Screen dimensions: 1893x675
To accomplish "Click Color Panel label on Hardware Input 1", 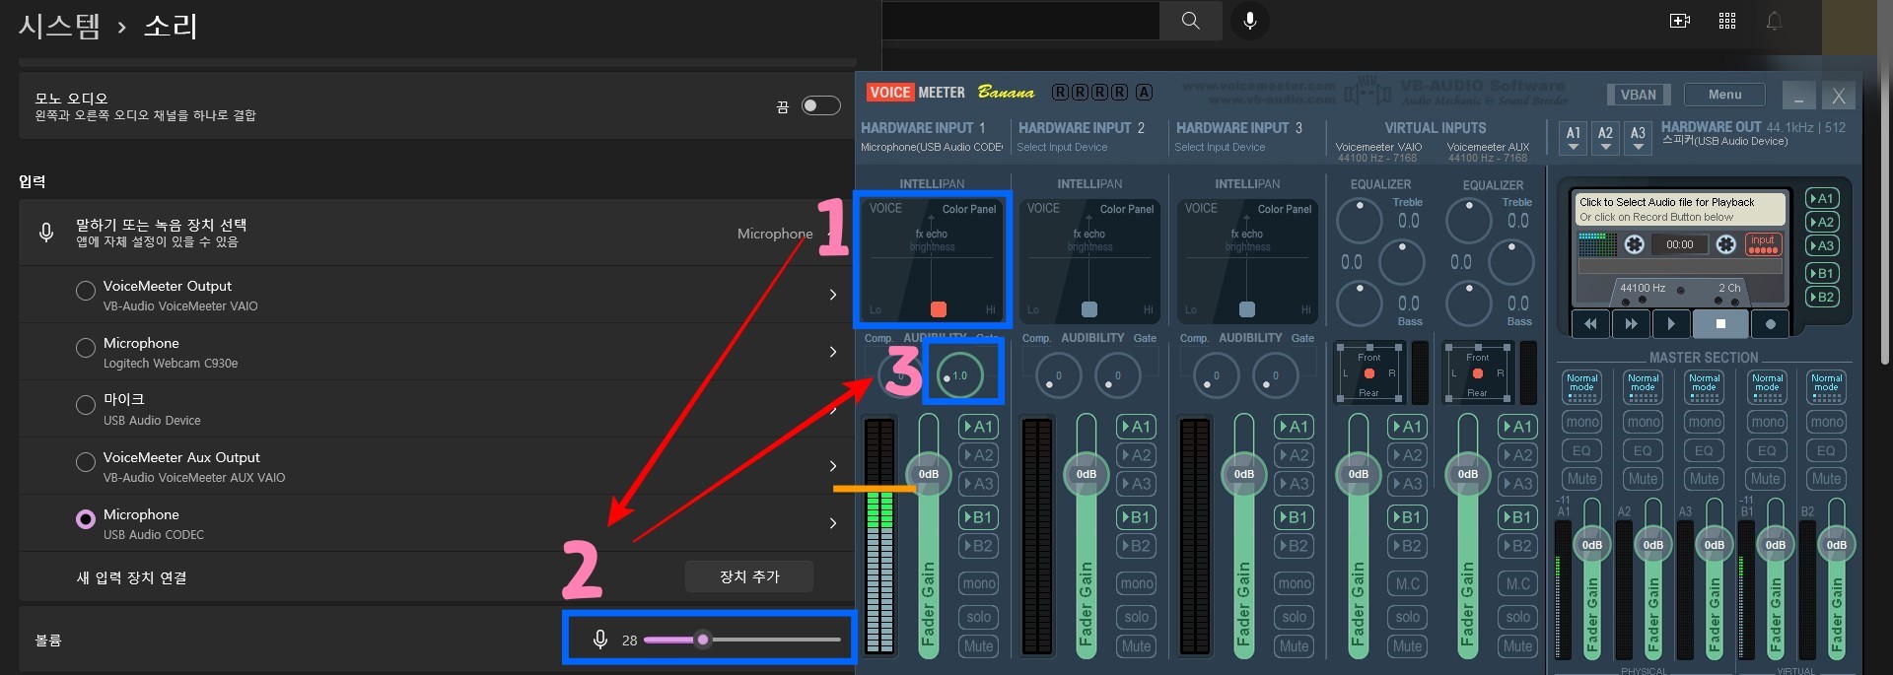I will 968,209.
